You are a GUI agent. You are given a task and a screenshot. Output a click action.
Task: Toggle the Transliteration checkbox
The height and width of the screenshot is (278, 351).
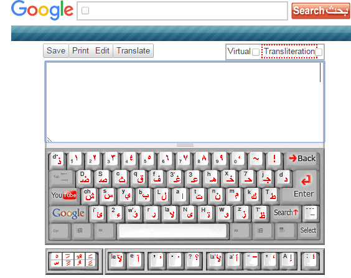319,52
